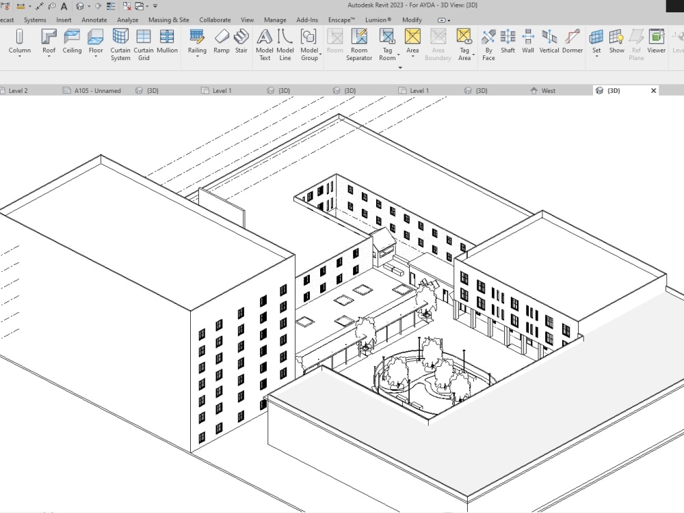Screen dimensions: 684x513
Task: Open the Collaborate ribbon tab
Action: click(x=215, y=20)
